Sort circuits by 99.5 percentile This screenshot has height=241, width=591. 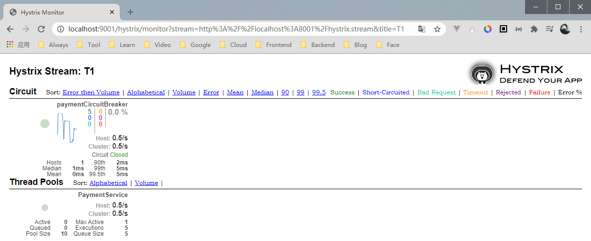[319, 92]
